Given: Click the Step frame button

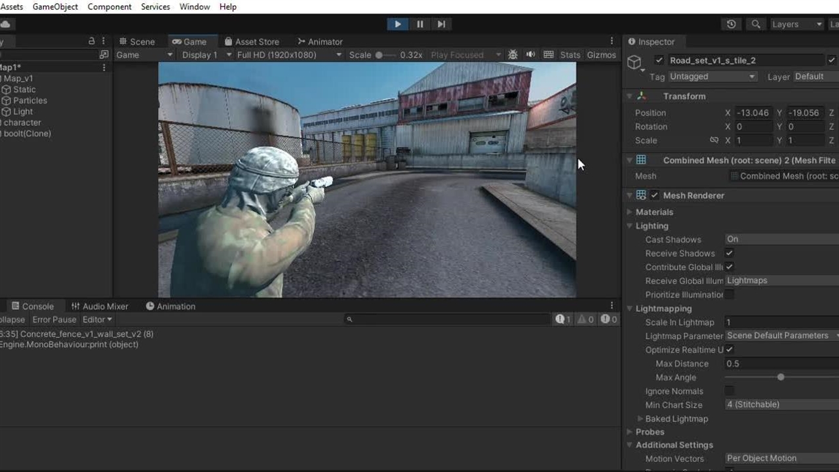Looking at the screenshot, I should (x=441, y=24).
